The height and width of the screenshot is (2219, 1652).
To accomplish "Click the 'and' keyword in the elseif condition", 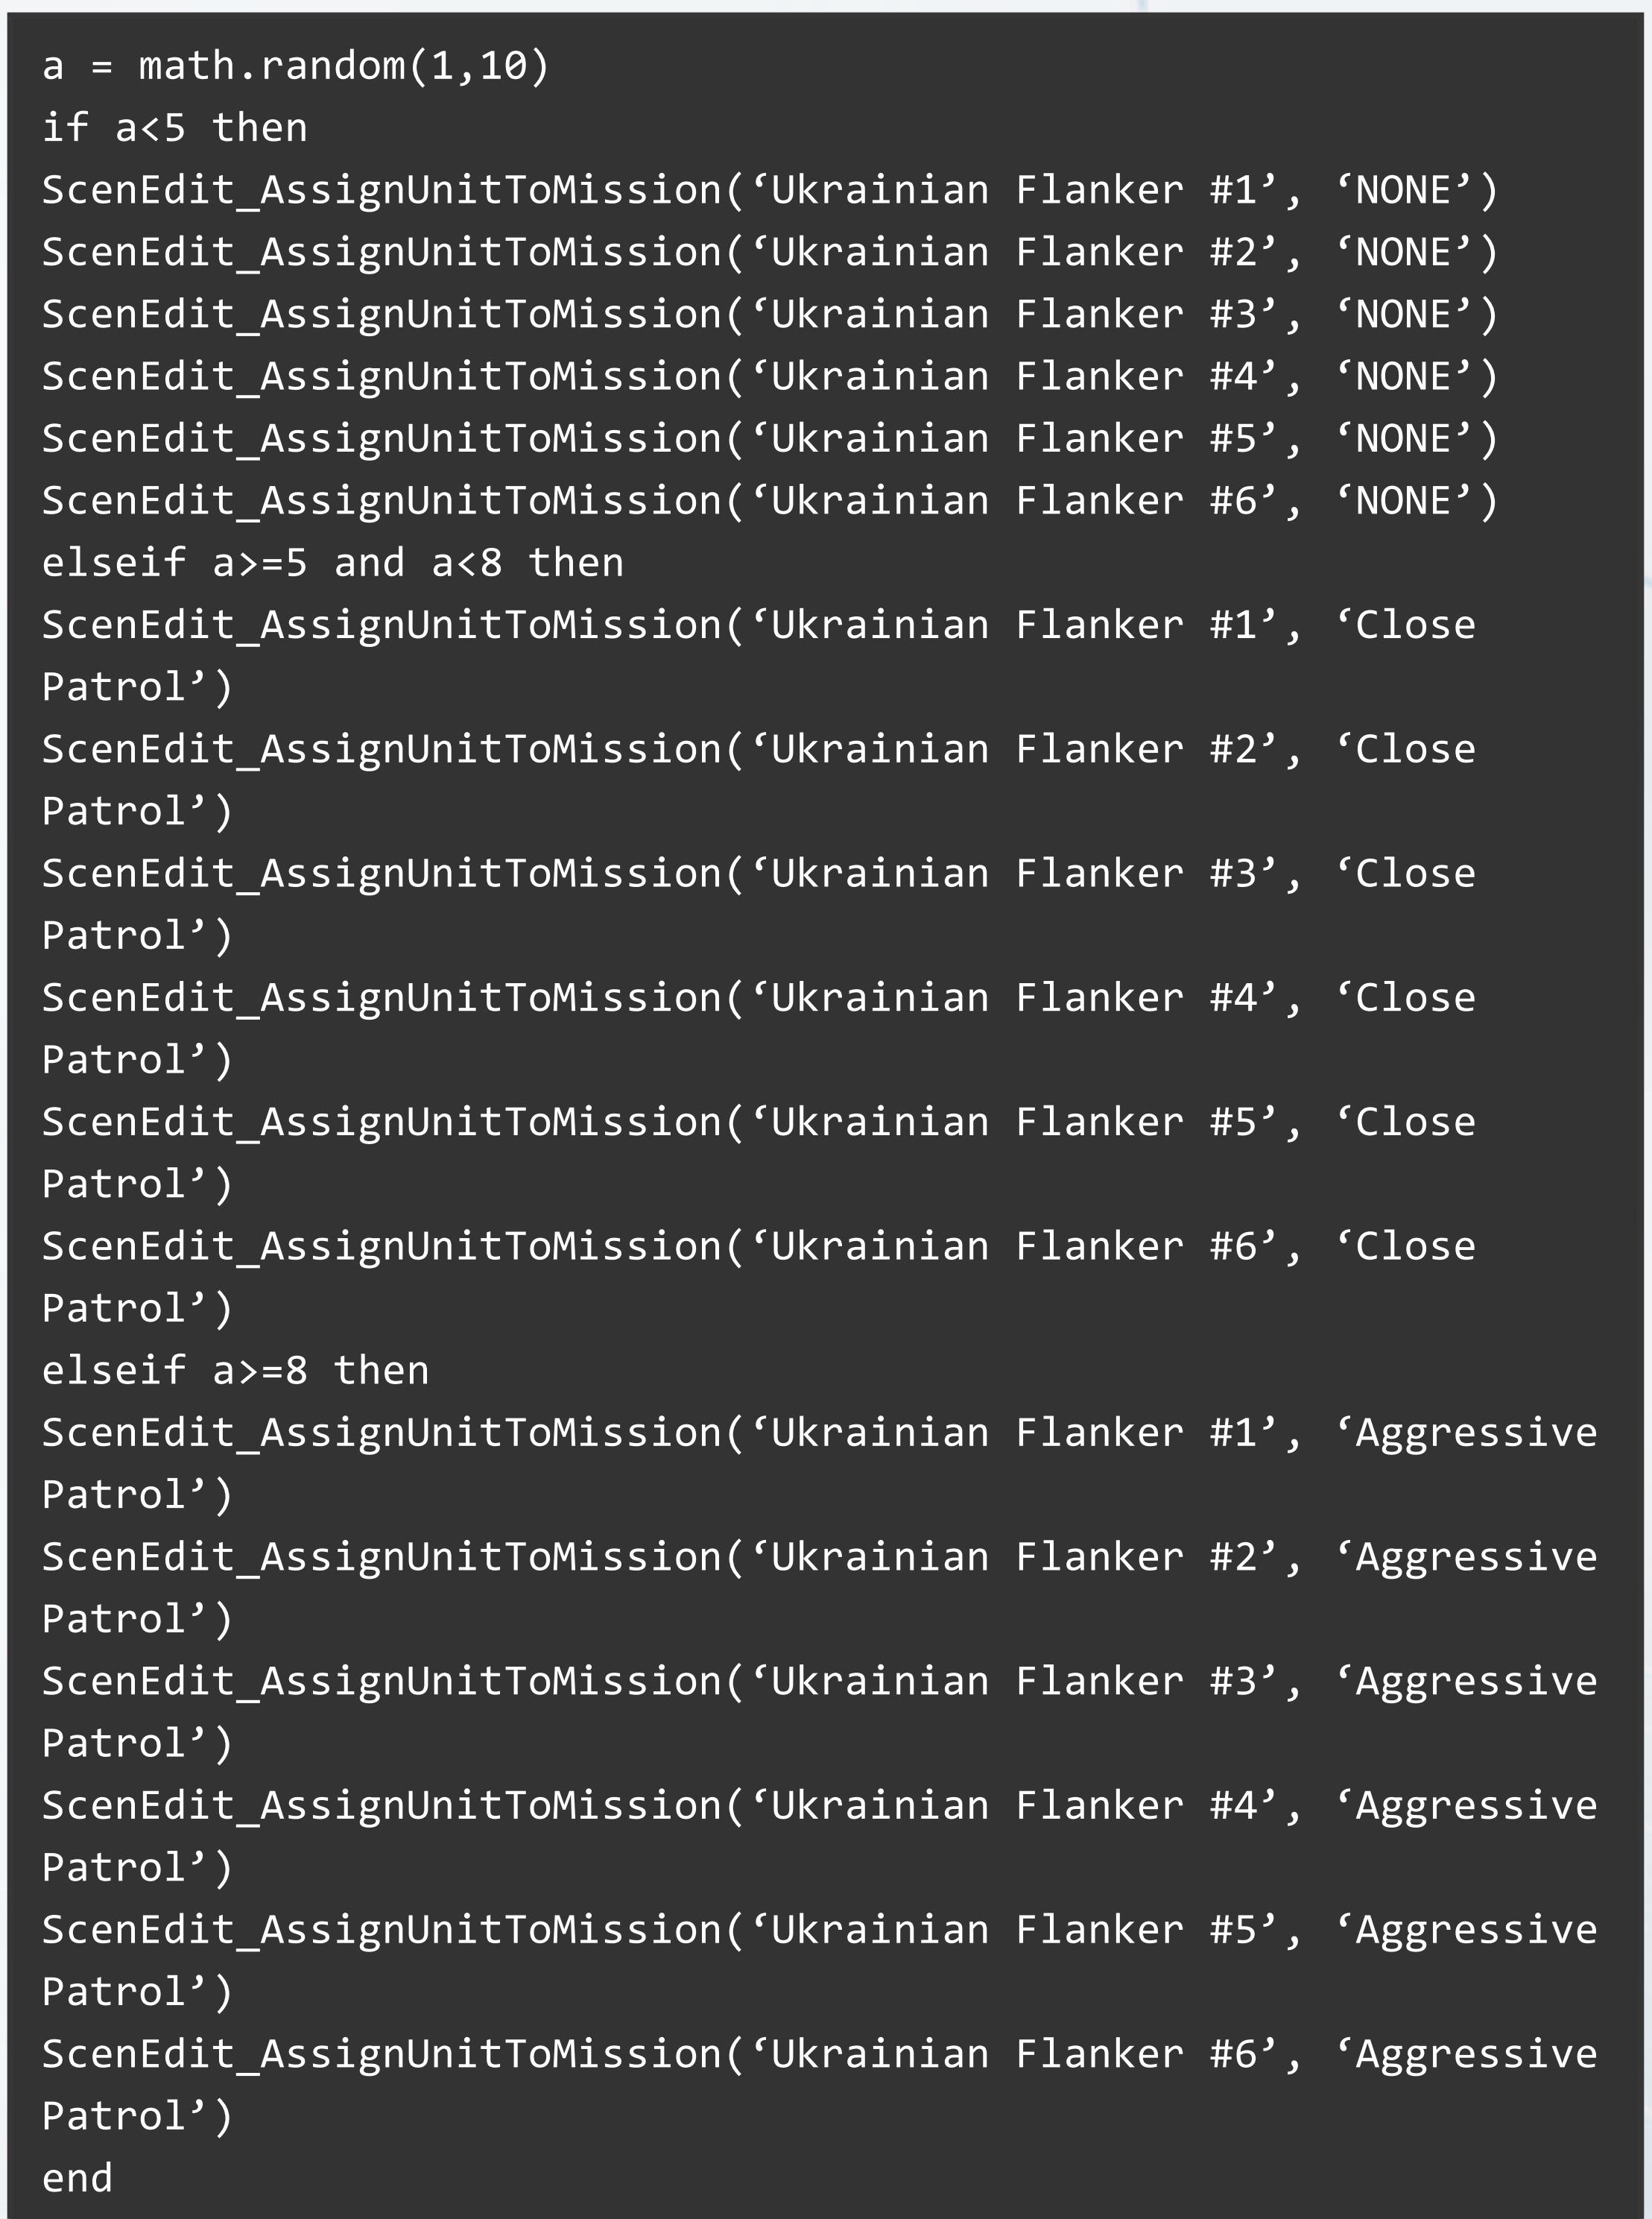I will click(369, 564).
